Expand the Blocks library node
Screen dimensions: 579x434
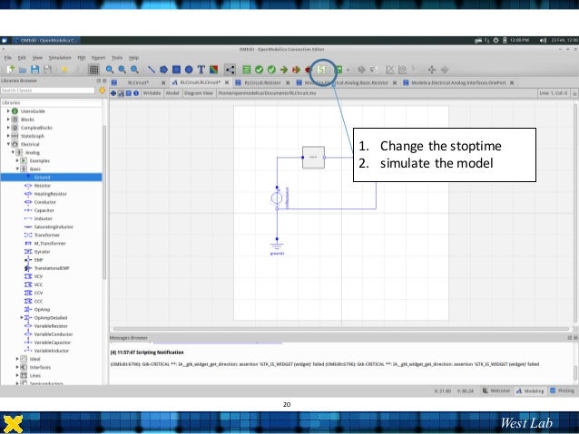8,119
